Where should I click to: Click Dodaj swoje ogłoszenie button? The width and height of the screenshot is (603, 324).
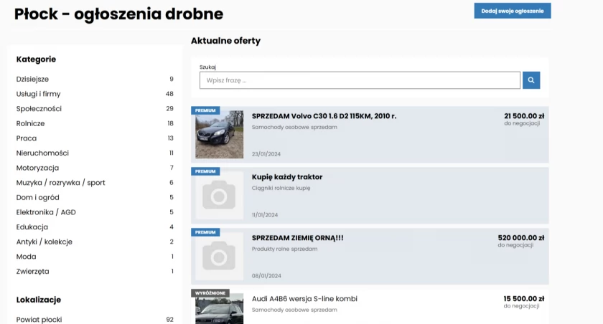tap(513, 11)
